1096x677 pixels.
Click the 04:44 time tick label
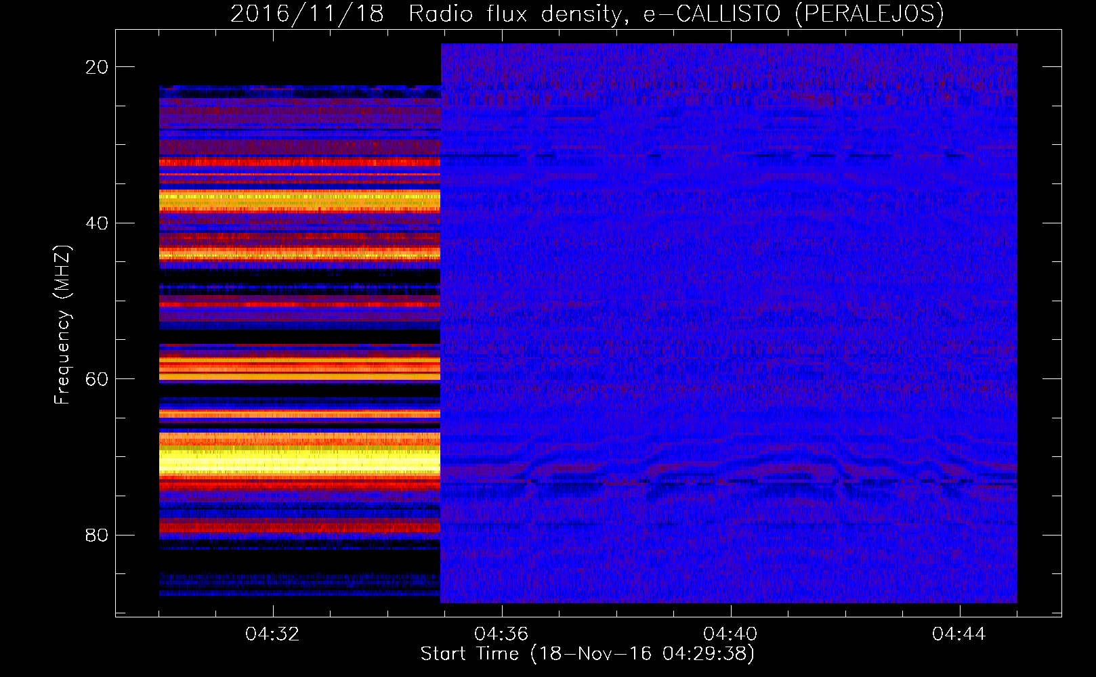(x=959, y=634)
